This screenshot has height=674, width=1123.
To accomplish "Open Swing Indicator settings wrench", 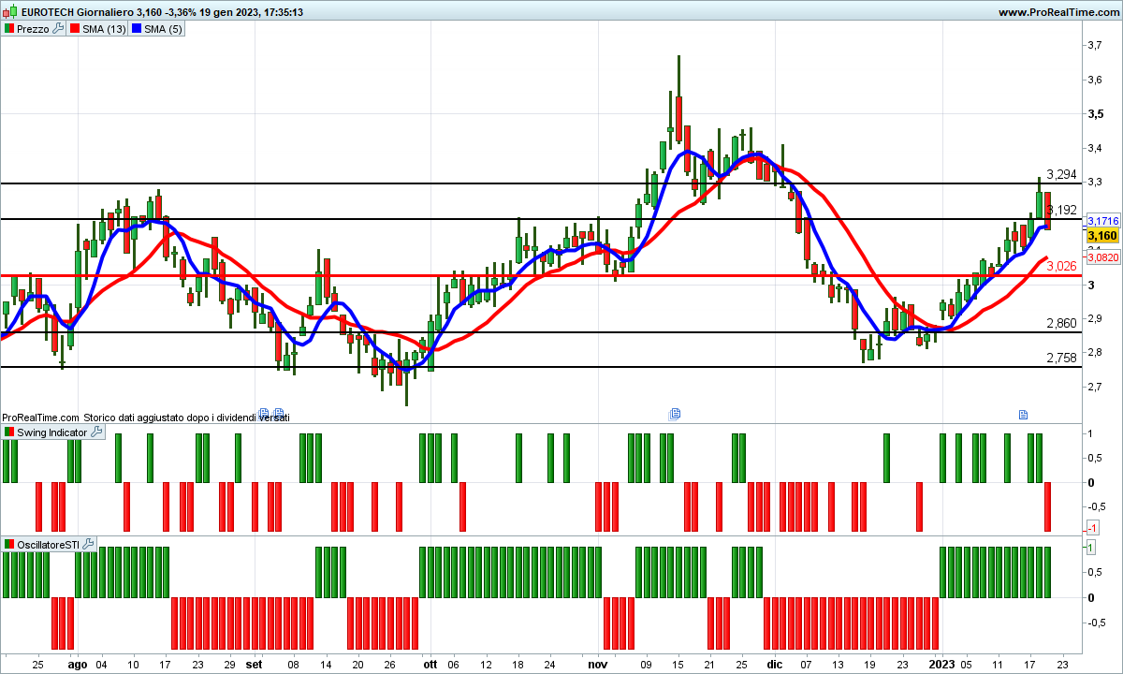I will 97,432.
